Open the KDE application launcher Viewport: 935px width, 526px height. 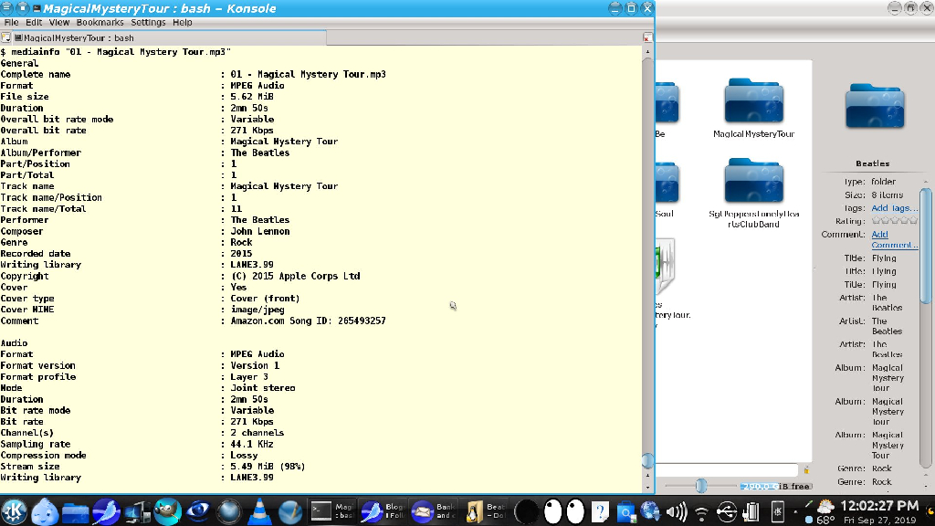(15, 511)
